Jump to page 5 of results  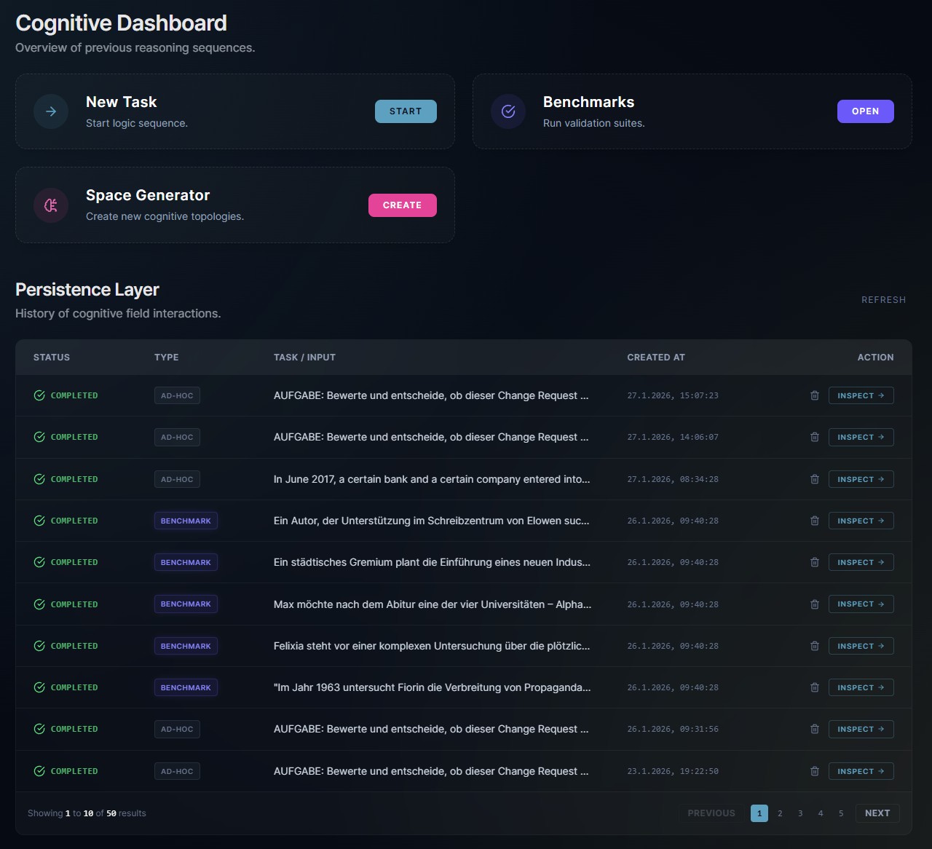click(x=841, y=813)
